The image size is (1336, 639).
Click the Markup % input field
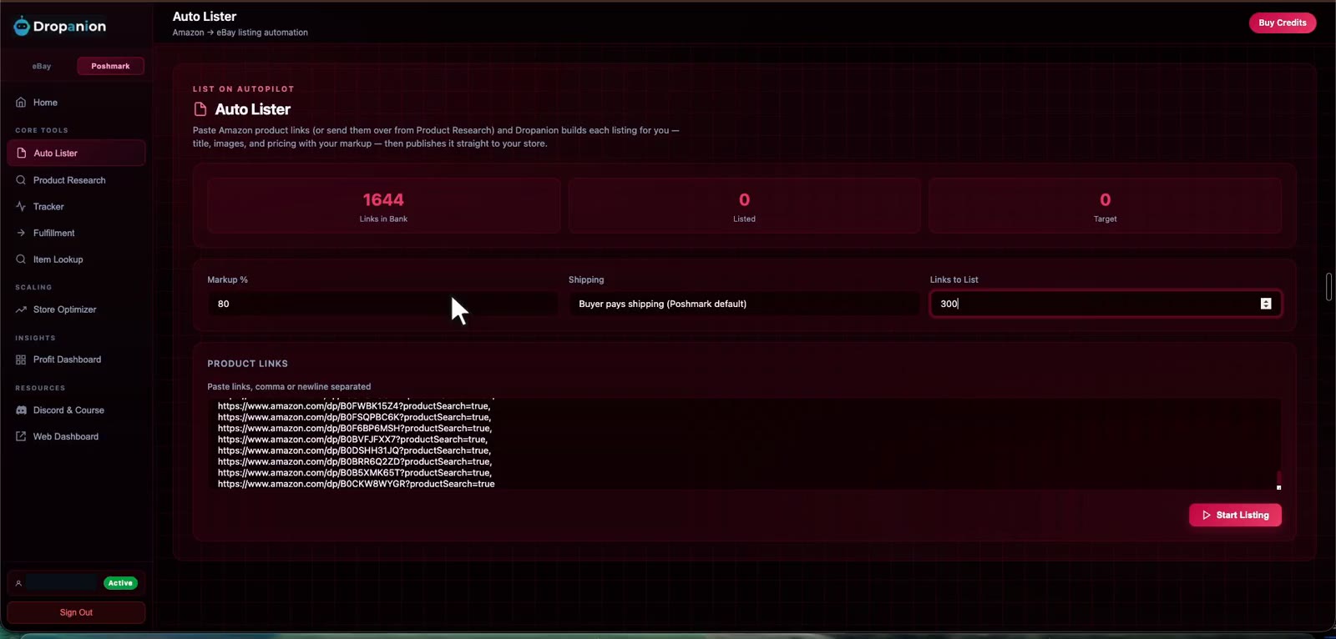[x=382, y=304]
